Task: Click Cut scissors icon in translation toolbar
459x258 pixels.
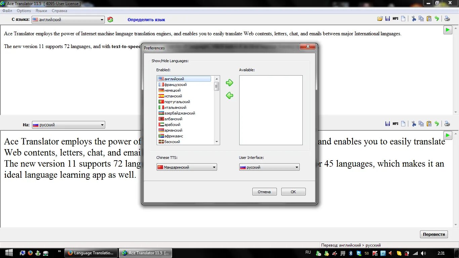Action: (x=414, y=124)
